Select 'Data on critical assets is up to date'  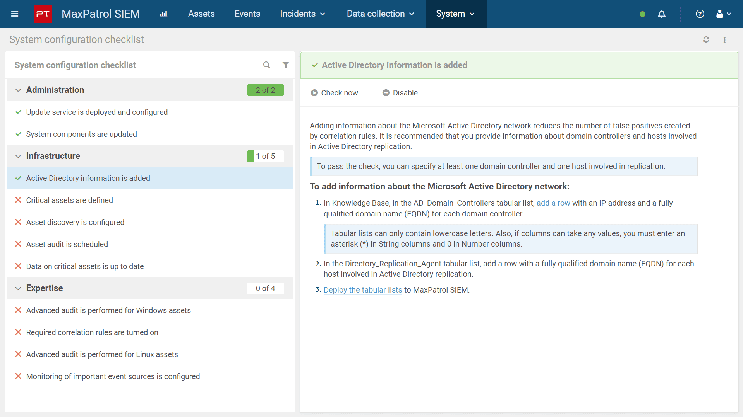pyautogui.click(x=150, y=266)
